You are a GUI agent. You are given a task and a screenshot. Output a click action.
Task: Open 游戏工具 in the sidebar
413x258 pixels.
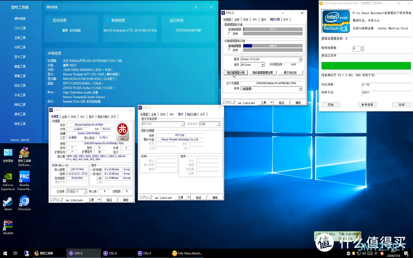point(20,114)
